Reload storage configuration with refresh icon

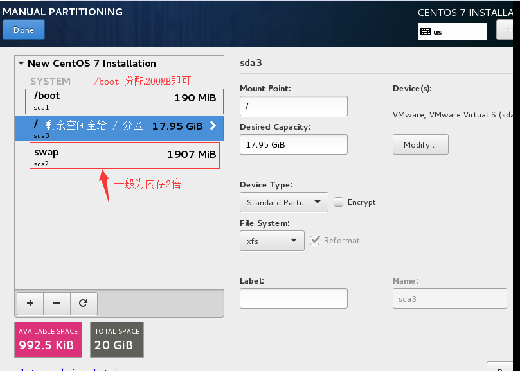[84, 303]
